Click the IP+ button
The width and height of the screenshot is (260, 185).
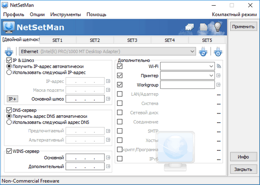pyautogui.click(x=13, y=99)
